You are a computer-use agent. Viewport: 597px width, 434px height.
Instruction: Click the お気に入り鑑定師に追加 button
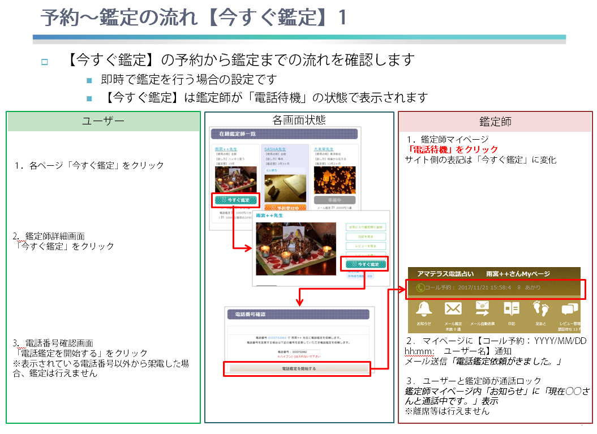point(365,226)
